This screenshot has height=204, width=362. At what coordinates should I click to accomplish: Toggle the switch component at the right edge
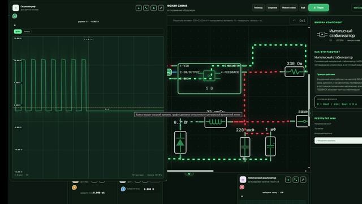pos(303,121)
